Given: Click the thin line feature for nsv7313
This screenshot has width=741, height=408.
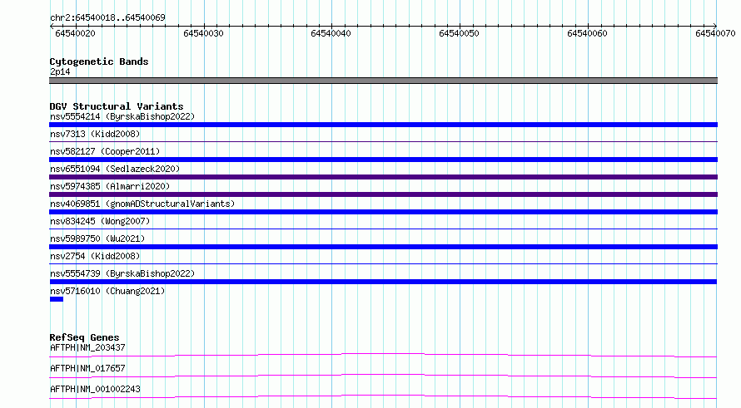Looking at the screenshot, I should [383, 141].
